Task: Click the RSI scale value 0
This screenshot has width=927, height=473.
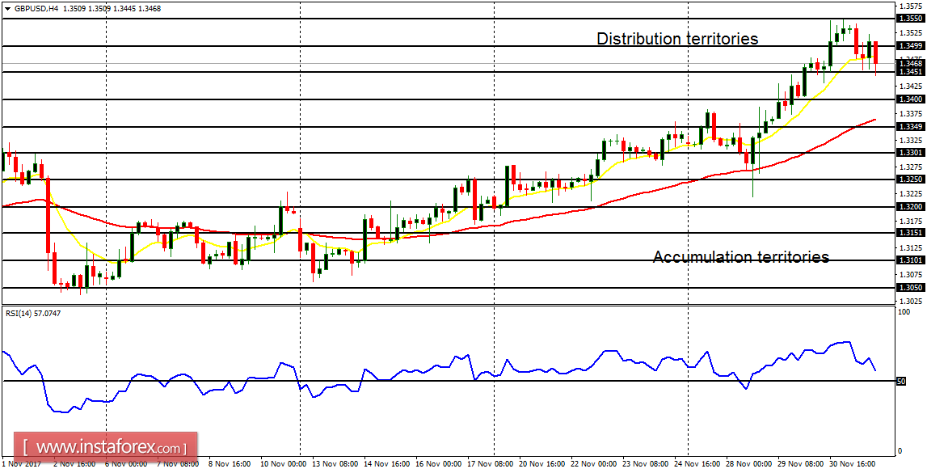Action: click(x=900, y=451)
